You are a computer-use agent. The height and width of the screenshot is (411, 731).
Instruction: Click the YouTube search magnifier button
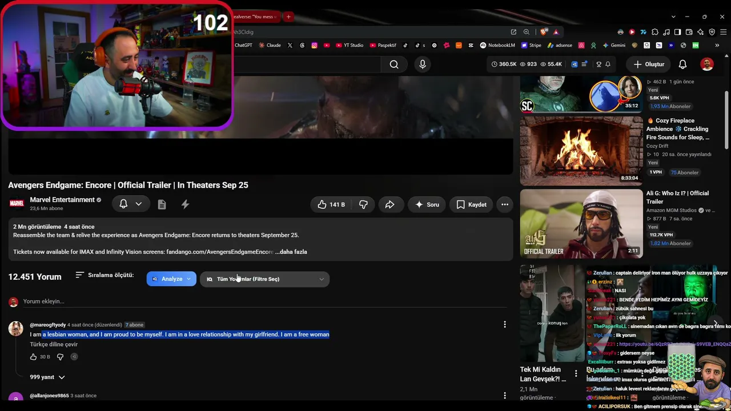pos(394,65)
